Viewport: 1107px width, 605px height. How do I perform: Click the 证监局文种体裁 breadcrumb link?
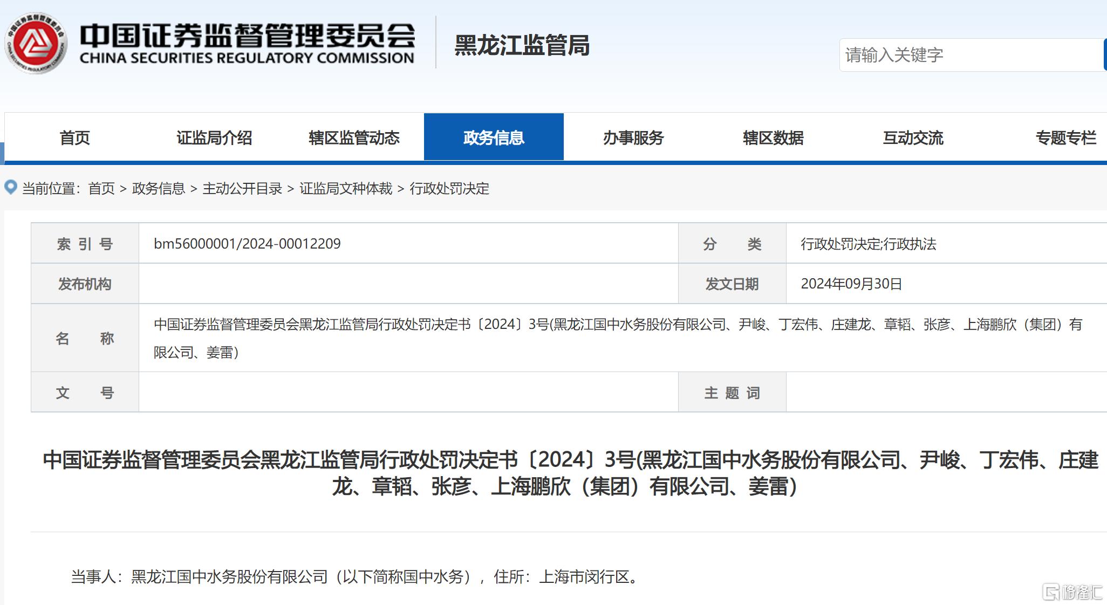click(346, 189)
